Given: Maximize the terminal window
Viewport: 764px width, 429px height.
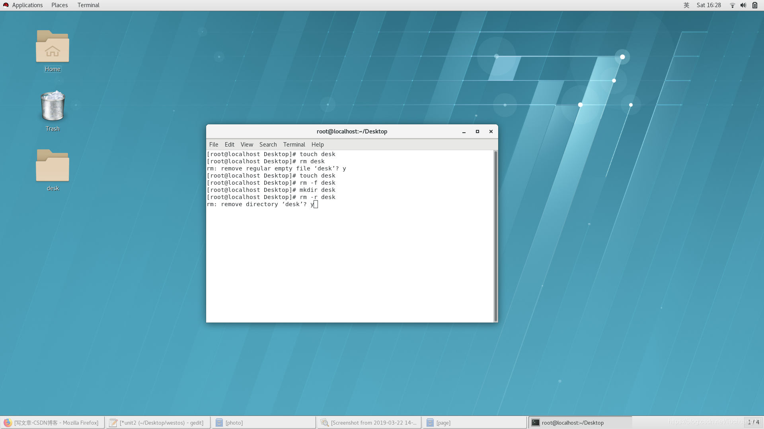Looking at the screenshot, I should pos(477,131).
